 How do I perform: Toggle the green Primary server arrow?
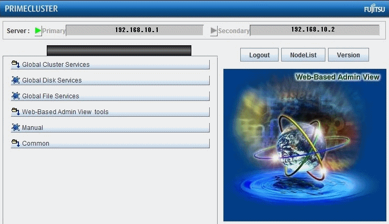point(38,30)
